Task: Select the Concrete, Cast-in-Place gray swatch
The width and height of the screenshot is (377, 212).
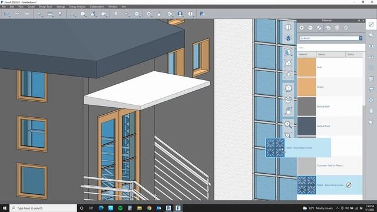Action: (x=306, y=166)
